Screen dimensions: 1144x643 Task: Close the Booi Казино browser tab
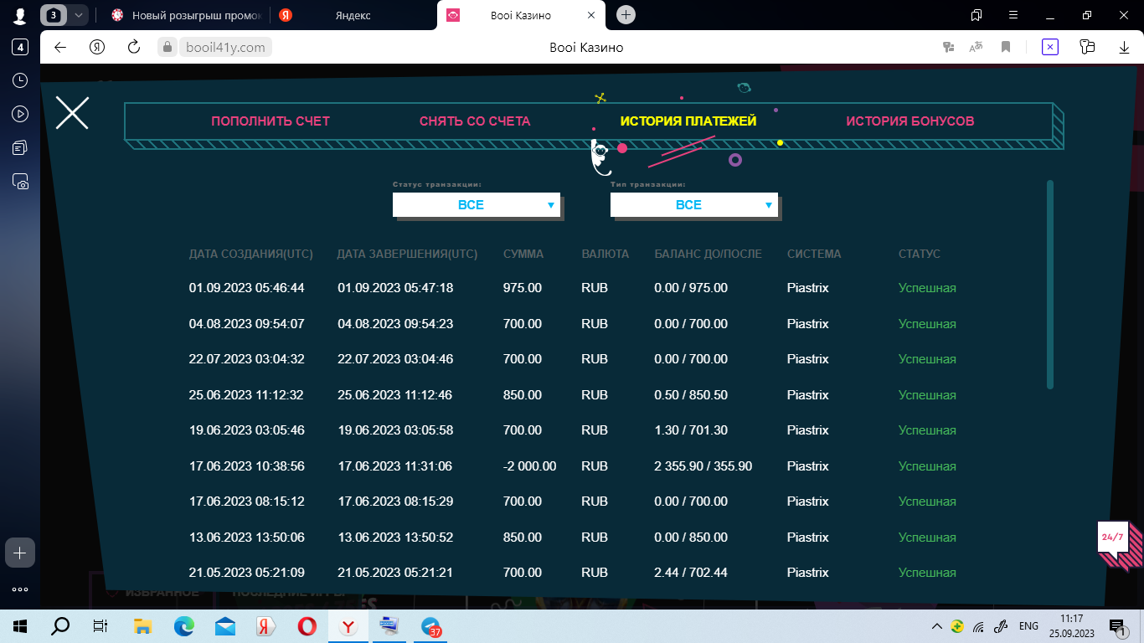click(591, 15)
